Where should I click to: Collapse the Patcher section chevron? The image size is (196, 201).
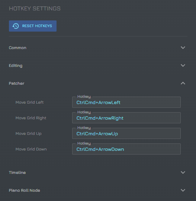(x=183, y=83)
